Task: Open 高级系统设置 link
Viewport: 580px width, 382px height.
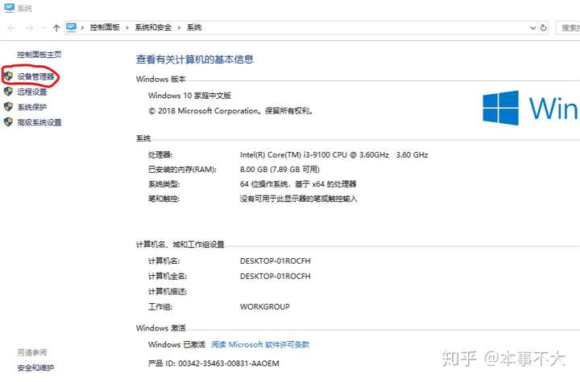Action: coord(39,122)
